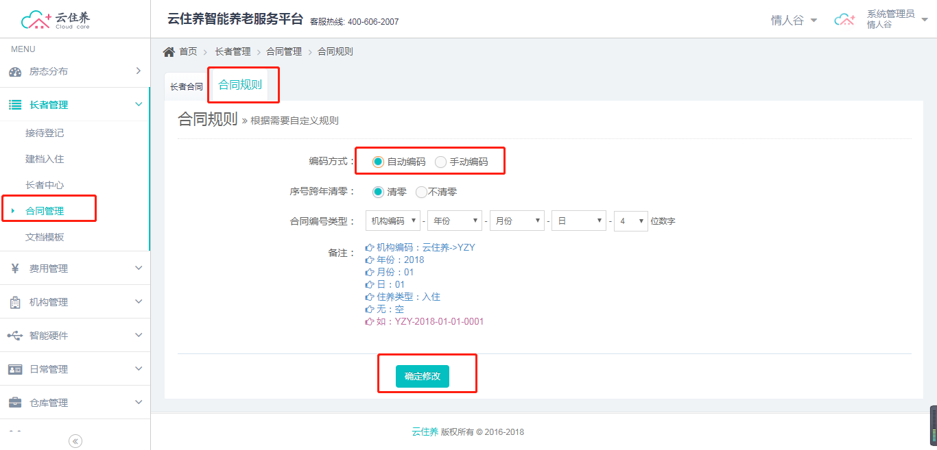Click the 云住养 footer link
The height and width of the screenshot is (450, 937).
tap(425, 432)
